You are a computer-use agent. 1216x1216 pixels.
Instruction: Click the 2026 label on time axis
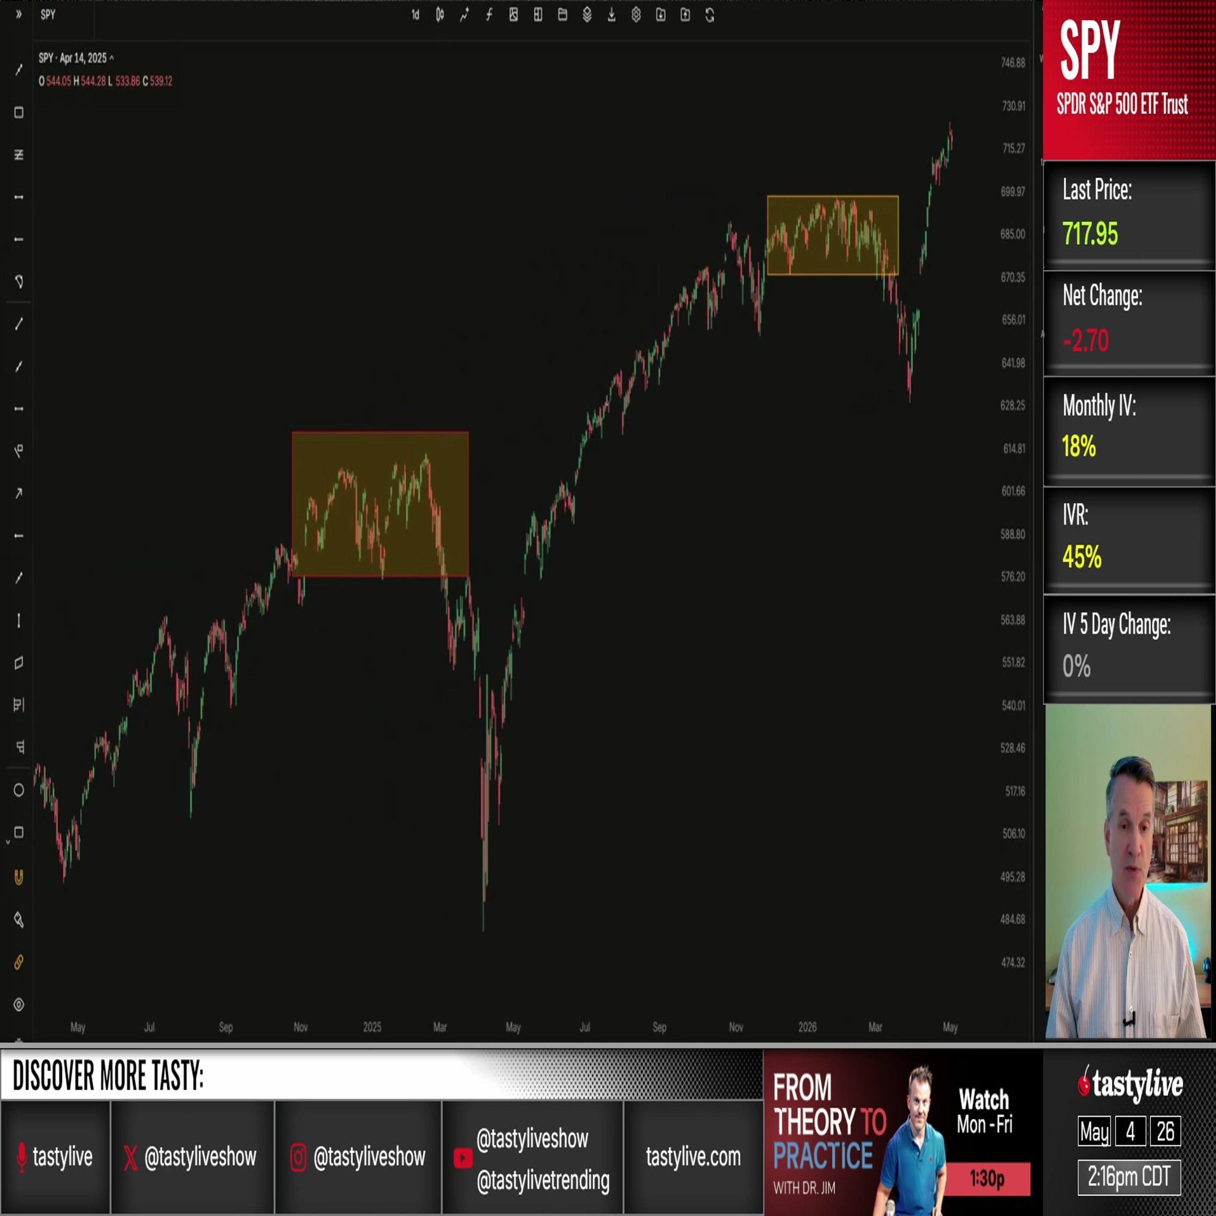click(x=807, y=1027)
